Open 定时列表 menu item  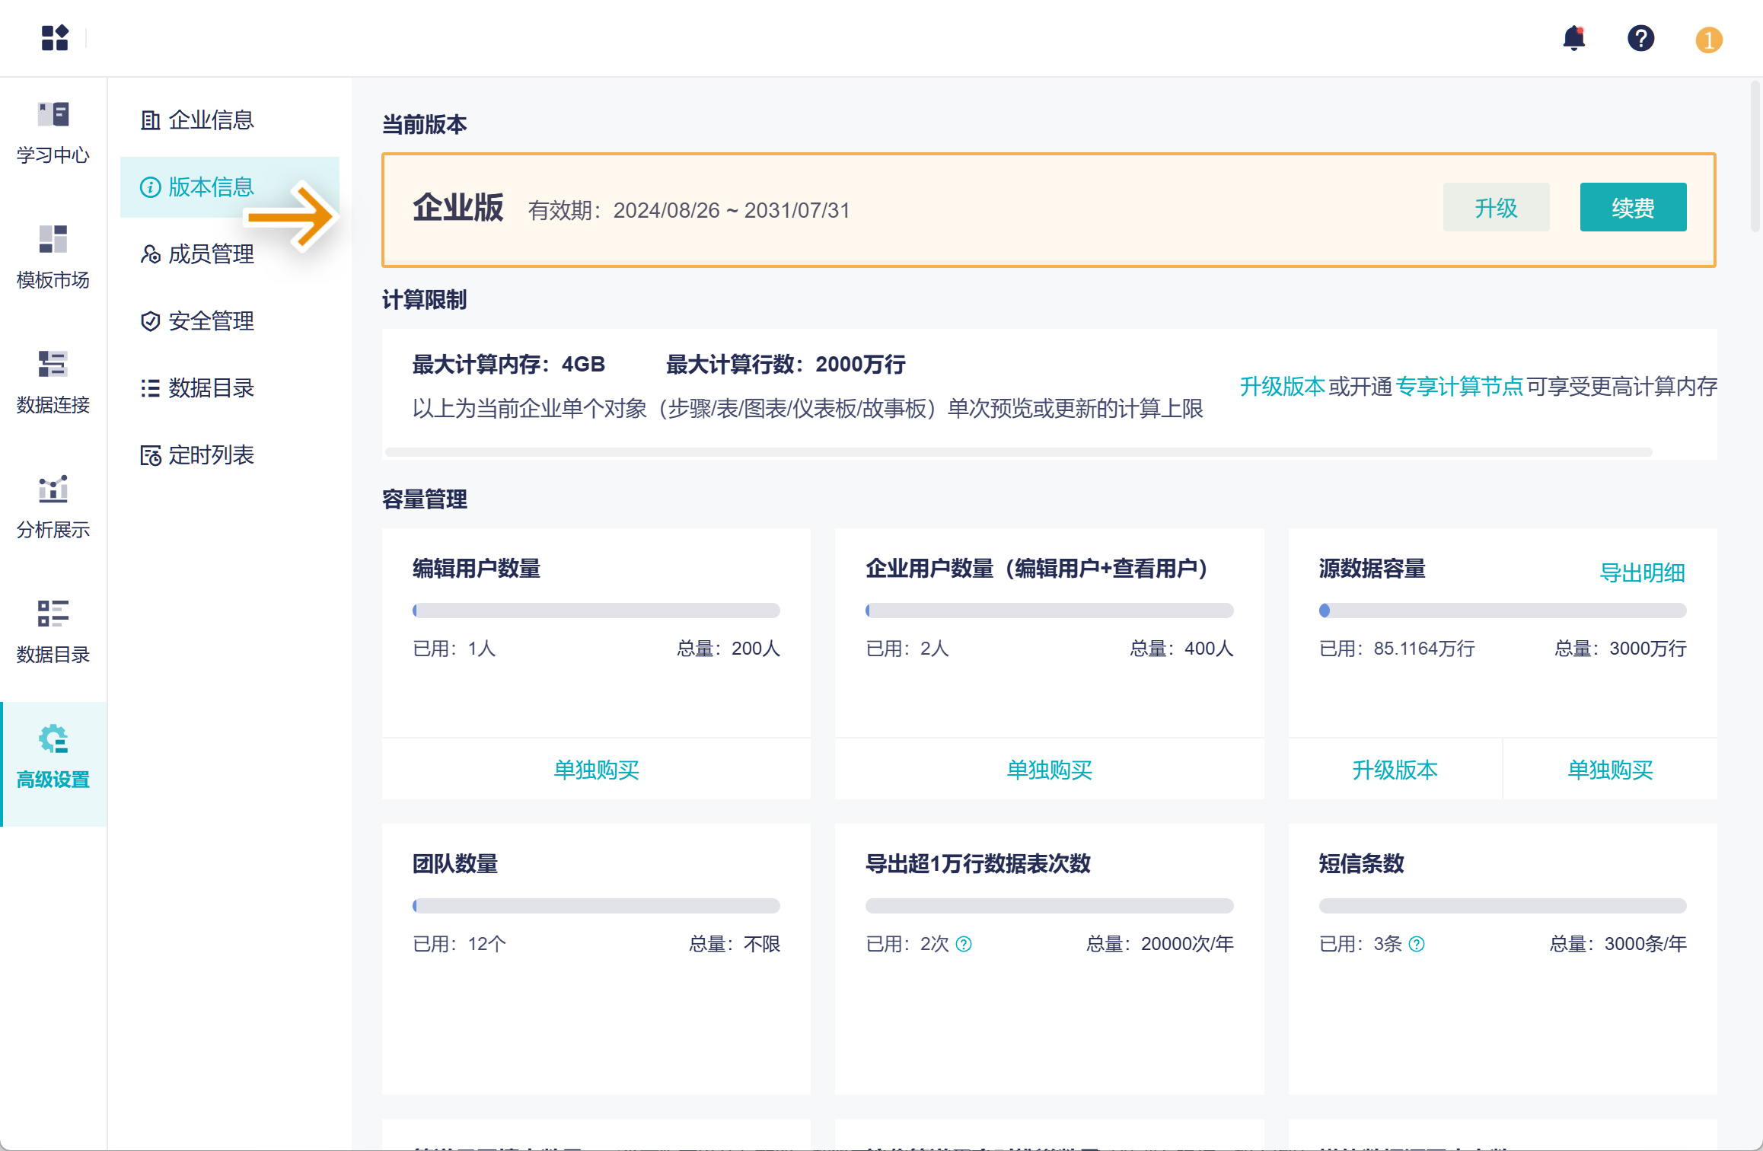click(211, 455)
